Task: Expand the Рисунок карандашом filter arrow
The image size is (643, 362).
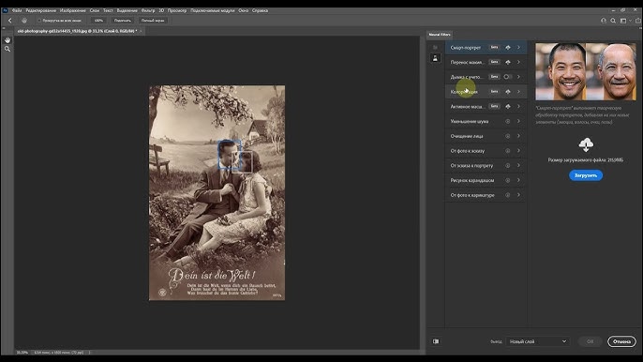Action: point(518,180)
